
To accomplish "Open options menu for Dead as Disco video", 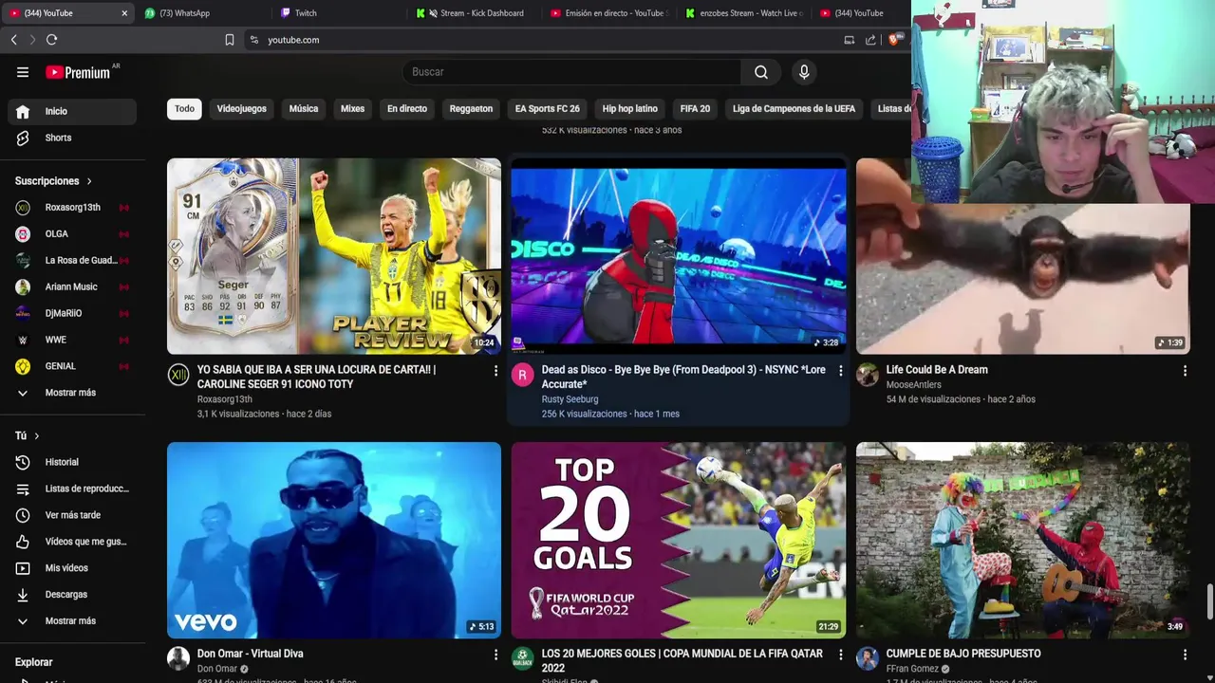I will [840, 371].
